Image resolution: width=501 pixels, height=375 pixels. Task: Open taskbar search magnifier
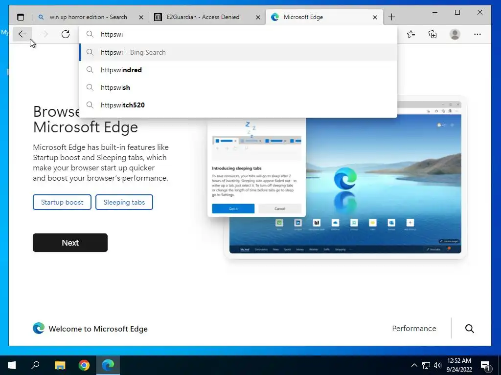point(35,365)
